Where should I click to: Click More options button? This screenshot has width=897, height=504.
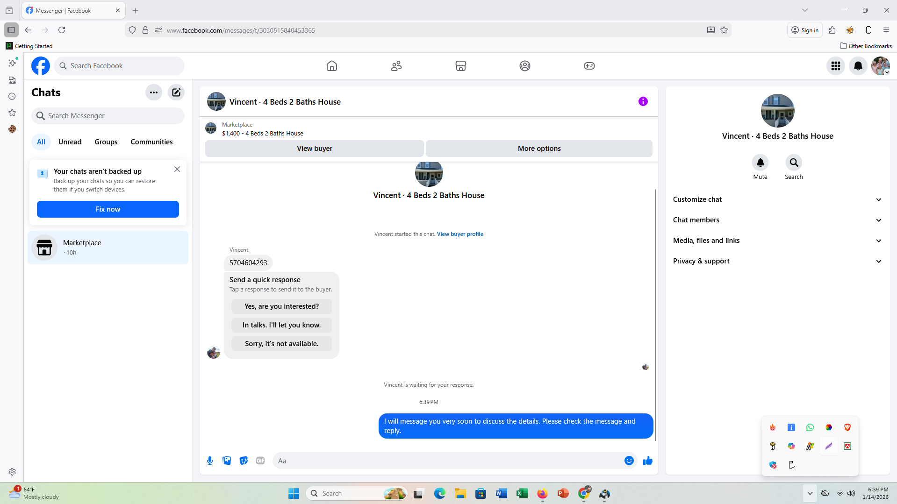[x=539, y=149]
